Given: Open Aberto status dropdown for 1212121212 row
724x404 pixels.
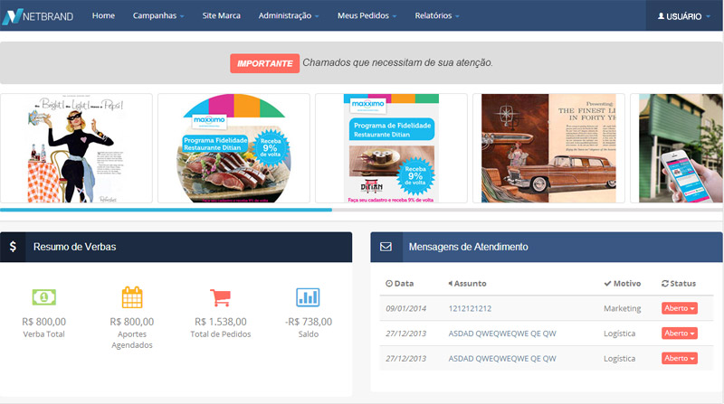Looking at the screenshot, I should tap(680, 308).
